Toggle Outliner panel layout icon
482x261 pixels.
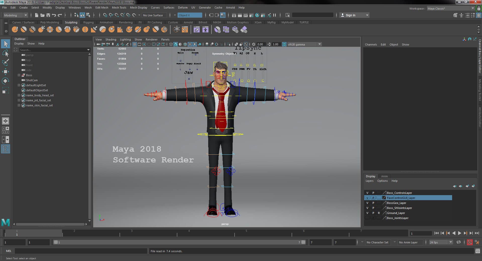6,149
